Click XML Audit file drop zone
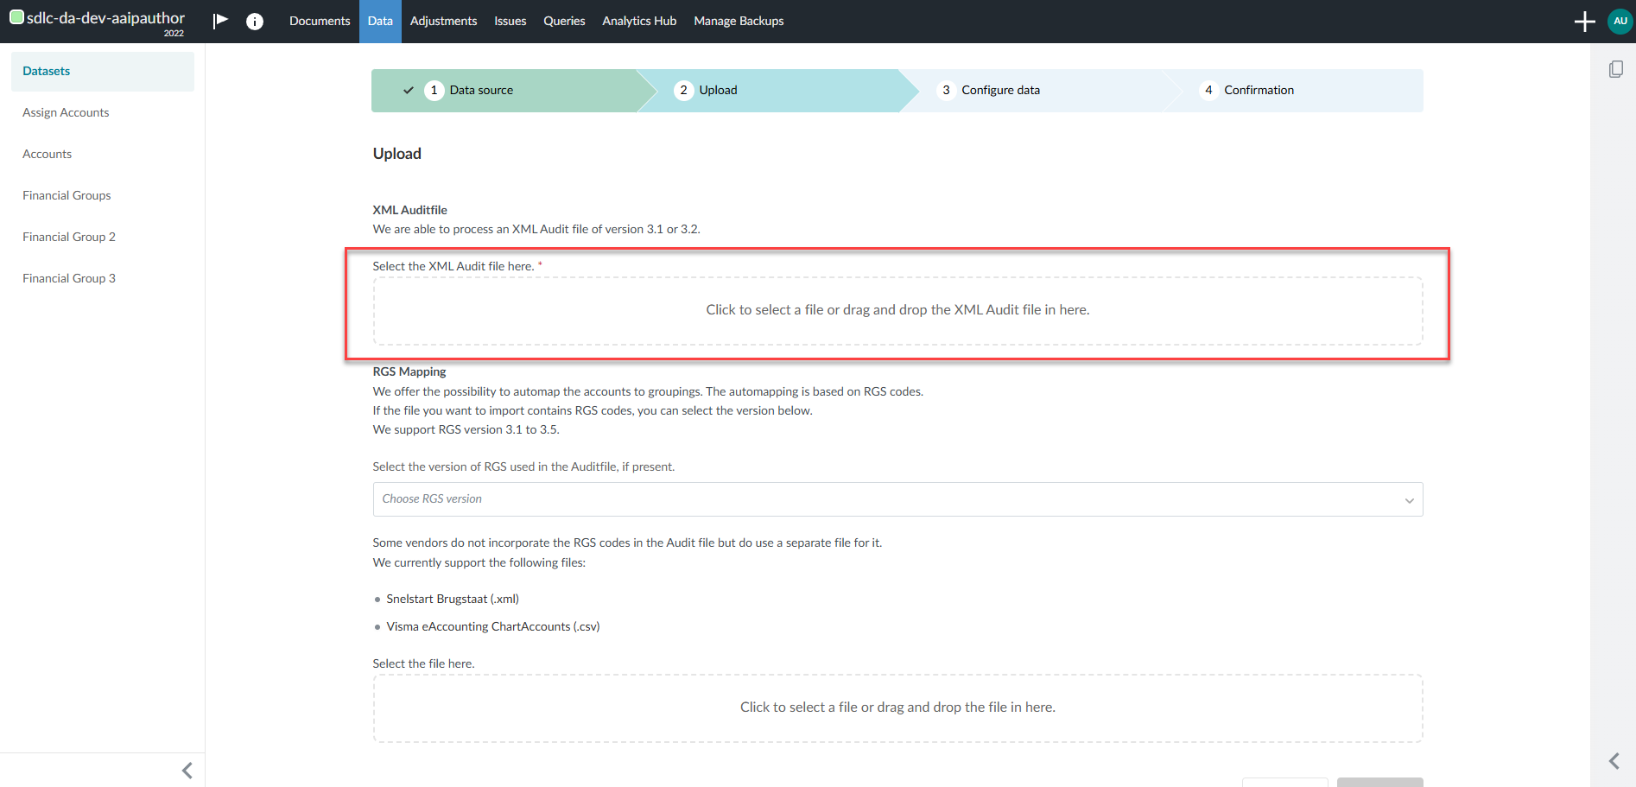The height and width of the screenshot is (787, 1636). click(897, 311)
